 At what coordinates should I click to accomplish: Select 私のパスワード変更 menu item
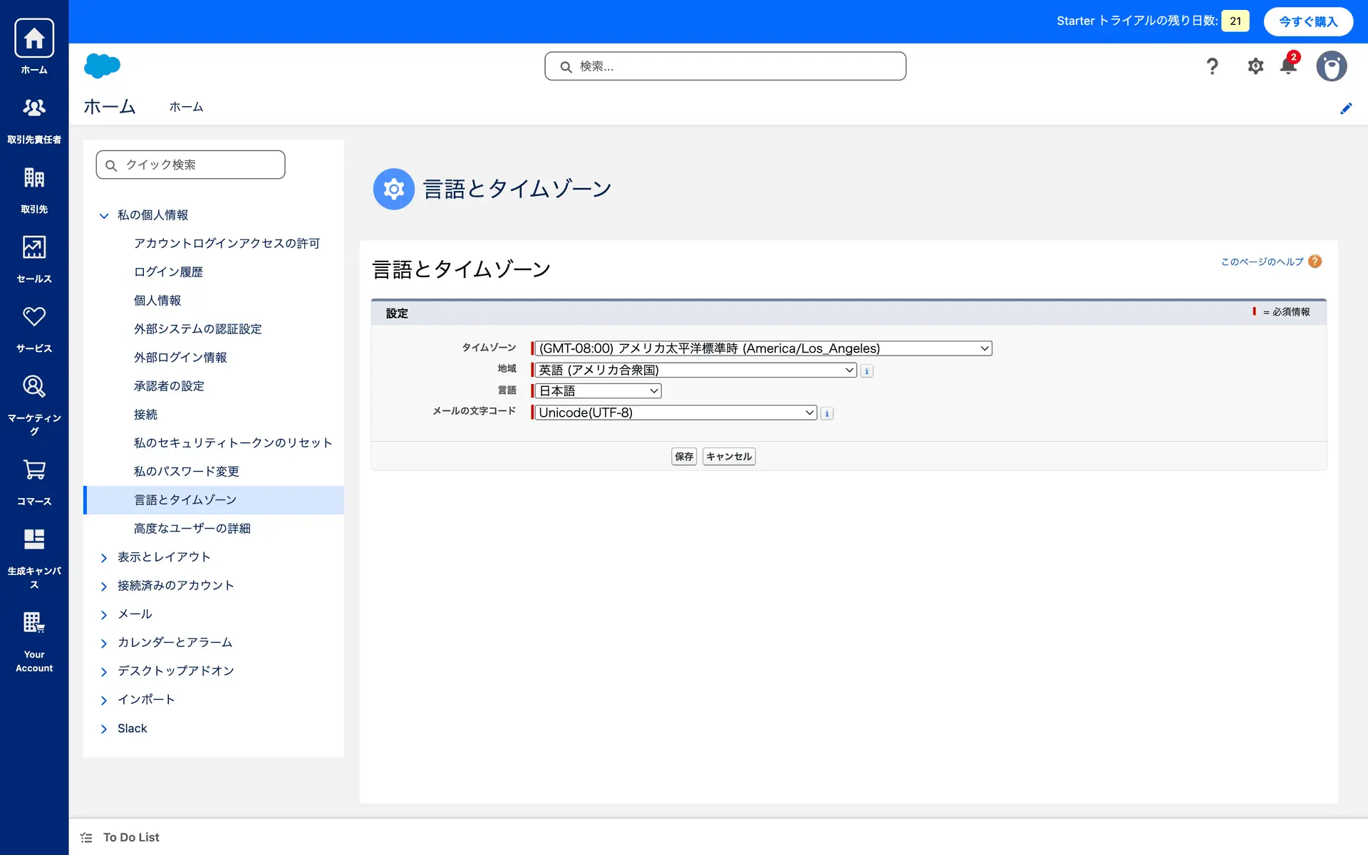186,472
